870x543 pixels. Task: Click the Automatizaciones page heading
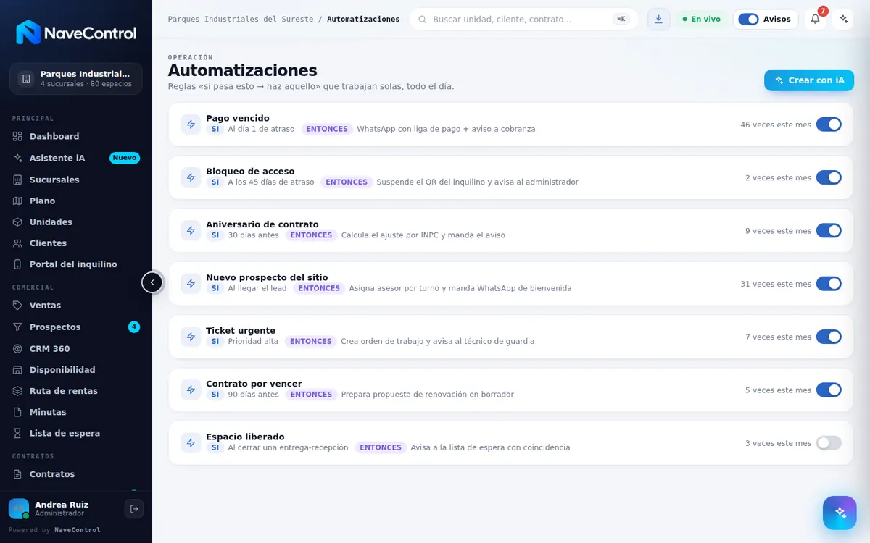(x=243, y=70)
